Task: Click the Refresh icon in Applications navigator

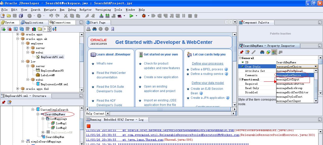Action: click(22, 29)
